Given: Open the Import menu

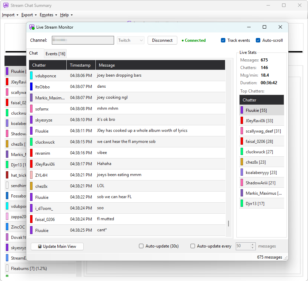Looking at the screenshot, I should pyautogui.click(x=10, y=15).
